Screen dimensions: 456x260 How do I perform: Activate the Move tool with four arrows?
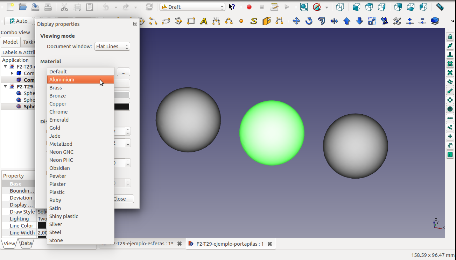[296, 21]
